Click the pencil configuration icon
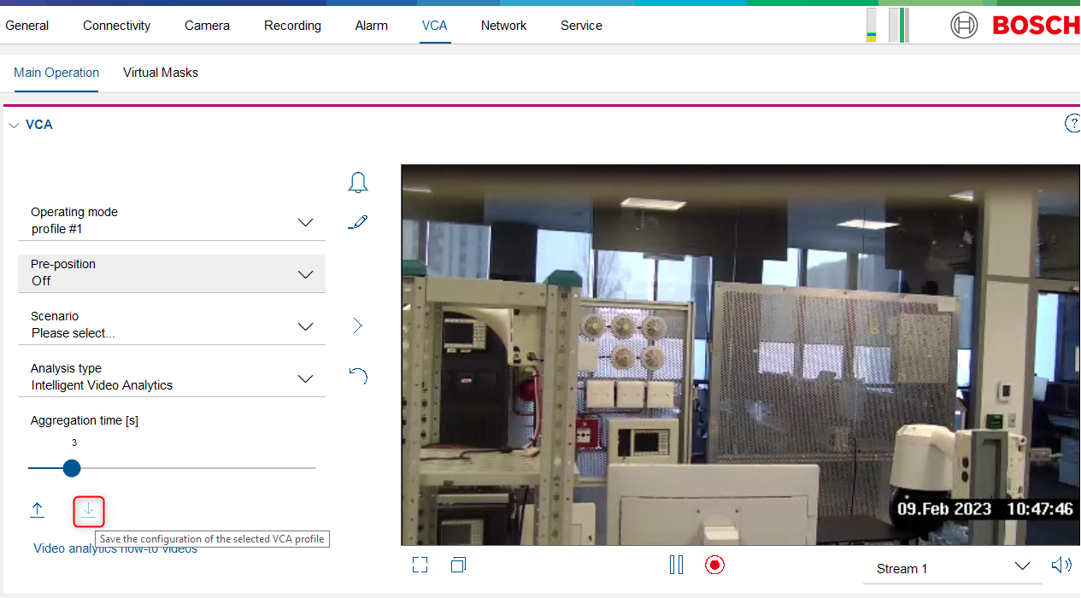 tap(358, 222)
